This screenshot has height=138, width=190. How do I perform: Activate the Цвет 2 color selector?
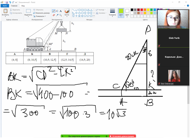click(127, 13)
